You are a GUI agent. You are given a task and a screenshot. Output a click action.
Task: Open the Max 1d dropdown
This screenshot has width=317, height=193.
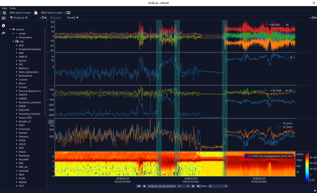point(218,186)
